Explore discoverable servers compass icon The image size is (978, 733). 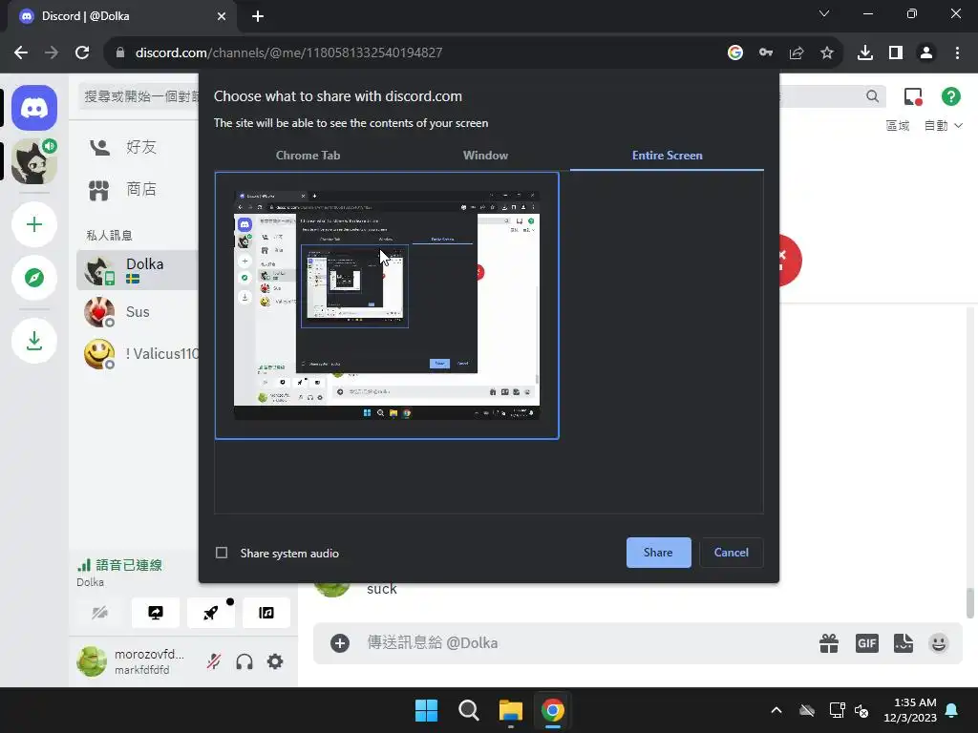[34, 278]
